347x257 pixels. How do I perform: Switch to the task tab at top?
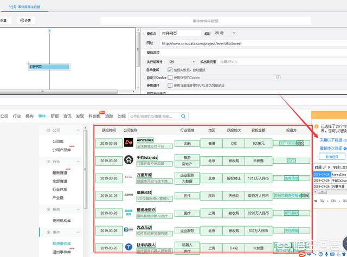pos(24,7)
